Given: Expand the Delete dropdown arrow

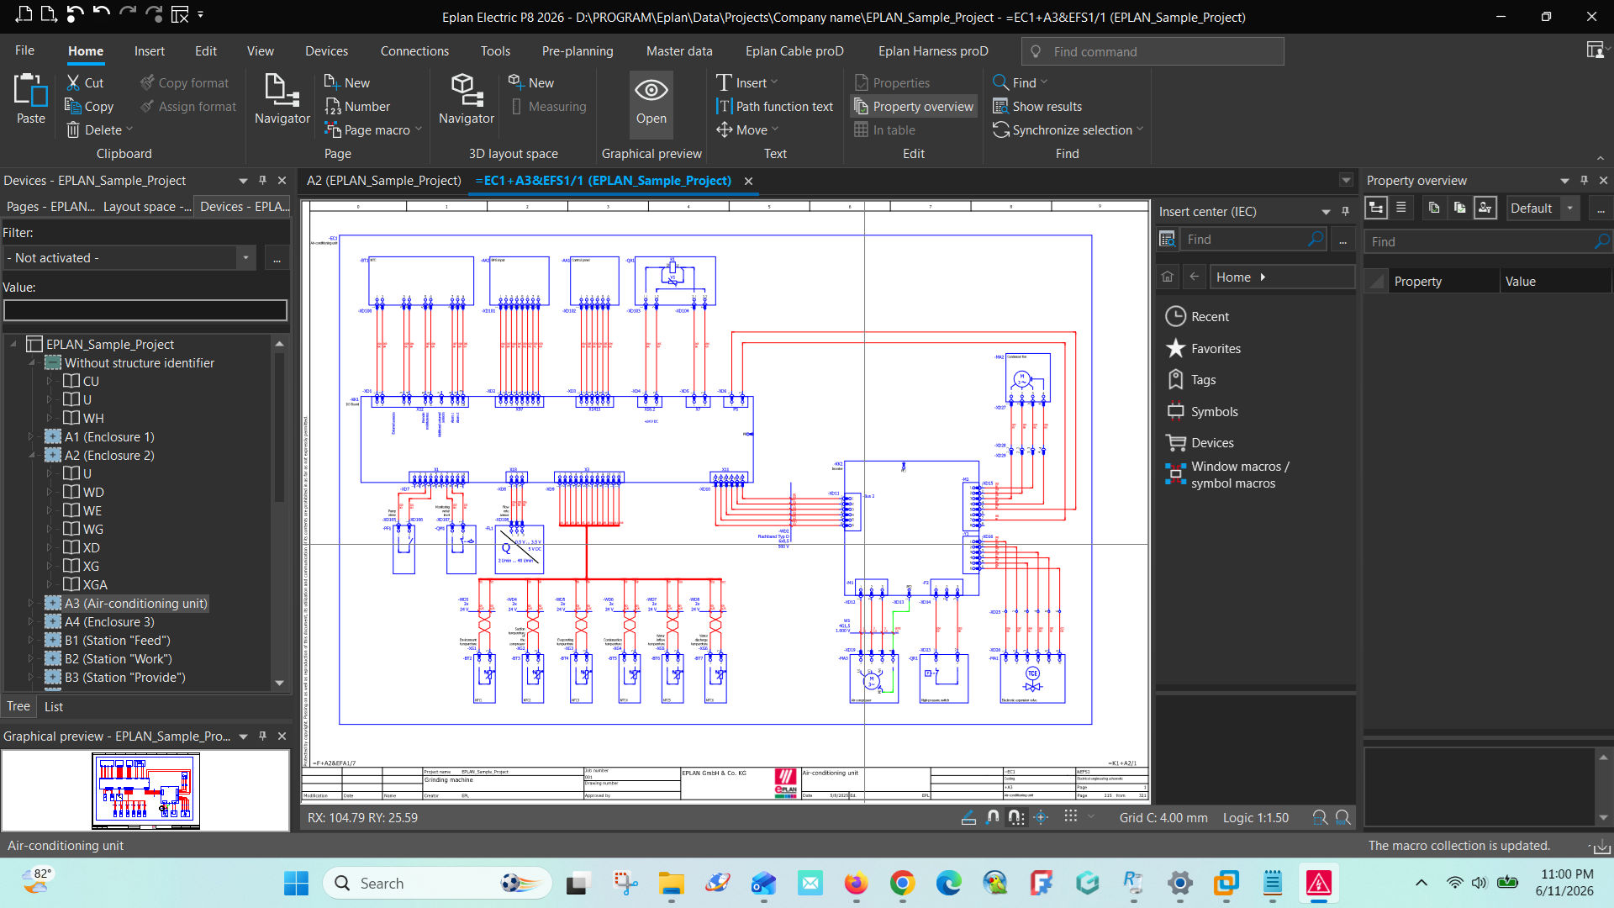Looking at the screenshot, I should click(129, 129).
